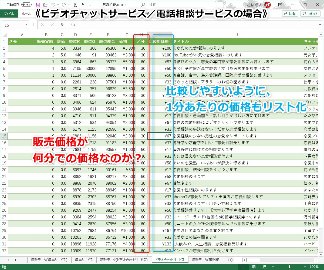
Task: Click cell 'abemaTV恋愛リアリティ出演者が恋愛相談します'
Action: (x=237, y=197)
